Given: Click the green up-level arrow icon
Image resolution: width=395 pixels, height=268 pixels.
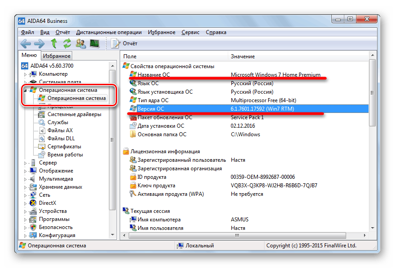Looking at the screenshot, I should coord(54,43).
